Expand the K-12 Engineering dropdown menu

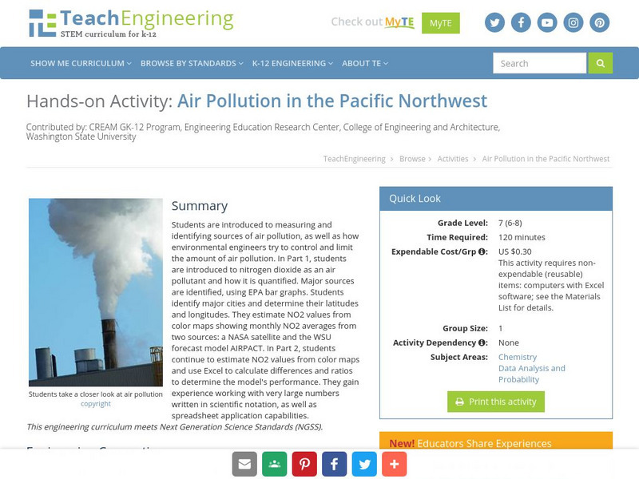[292, 63]
